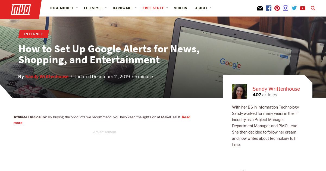Viewport: 326px width, 171px height.
Task: Open the Pinterest icon
Action: click(277, 8)
